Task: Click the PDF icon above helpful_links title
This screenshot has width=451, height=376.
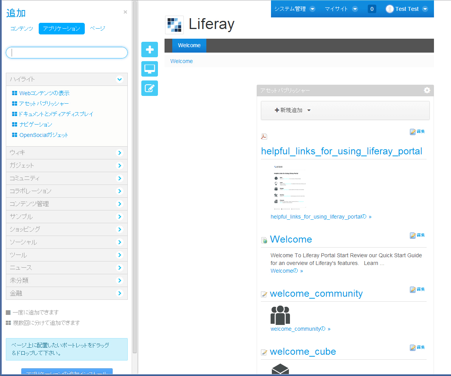Action: tap(264, 137)
